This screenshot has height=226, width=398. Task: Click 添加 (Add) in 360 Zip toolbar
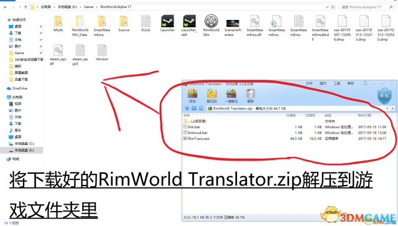coord(193,96)
